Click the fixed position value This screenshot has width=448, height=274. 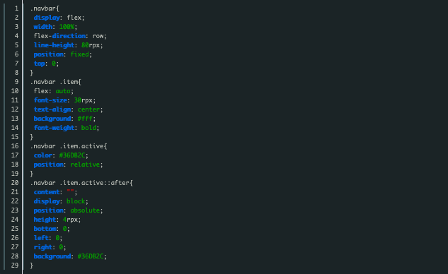point(80,54)
